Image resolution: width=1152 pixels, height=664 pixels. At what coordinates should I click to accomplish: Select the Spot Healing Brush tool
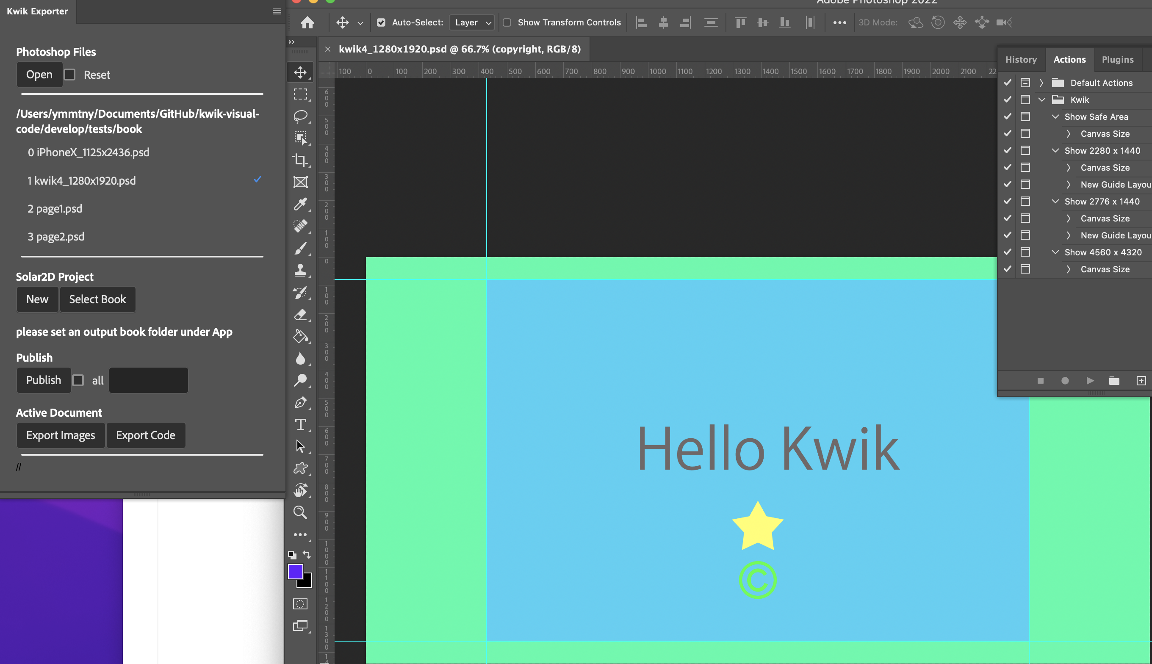point(300,226)
